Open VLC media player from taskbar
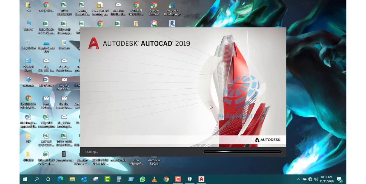366x184 pixels. pos(154,179)
